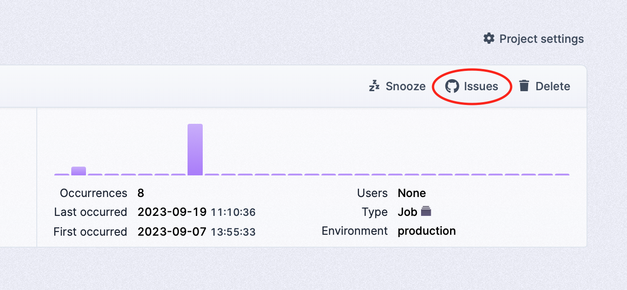Screen dimensions: 627x290
Task: Select the small second bar in chart
Action: tap(79, 171)
